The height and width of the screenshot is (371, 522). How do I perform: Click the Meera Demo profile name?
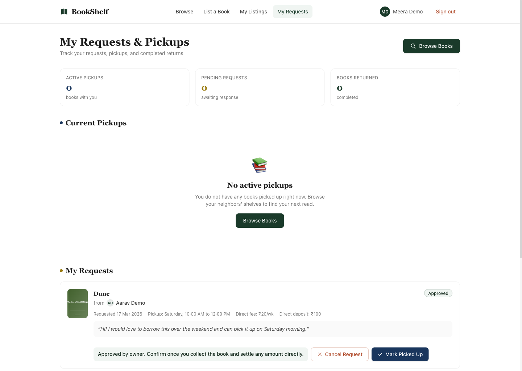tap(407, 12)
